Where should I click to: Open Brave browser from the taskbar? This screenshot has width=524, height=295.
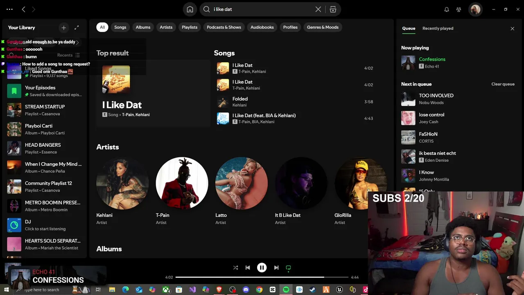(219, 290)
